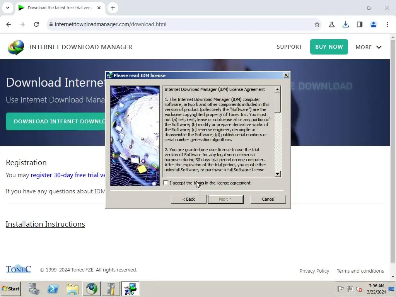Click the Tonec logo in footer
This screenshot has width=396, height=297.
click(19, 269)
